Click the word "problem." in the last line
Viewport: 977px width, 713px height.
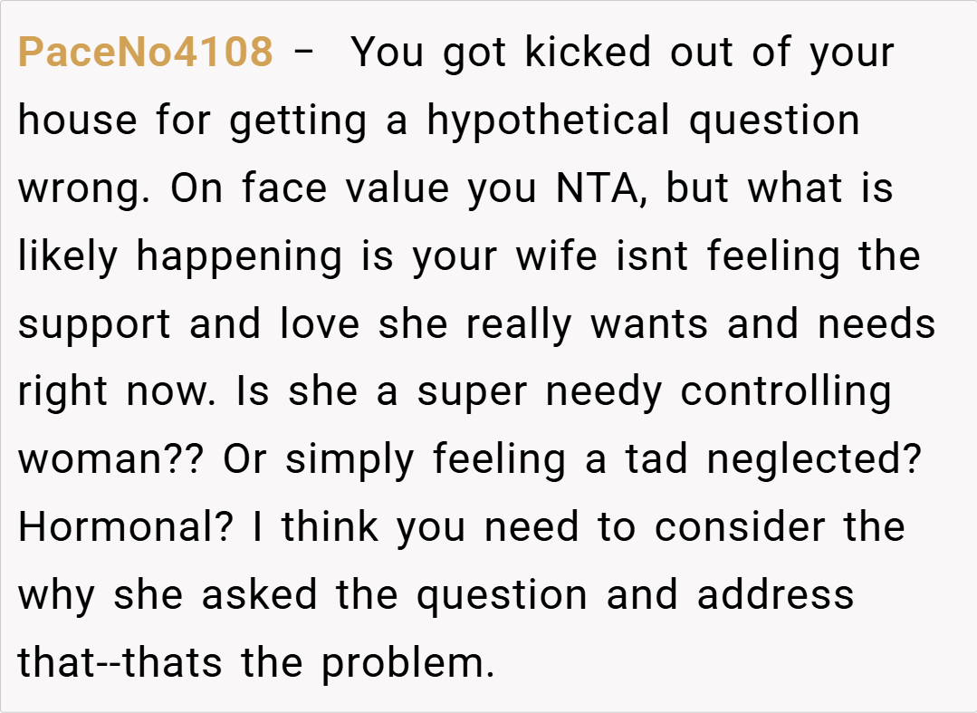(407, 664)
